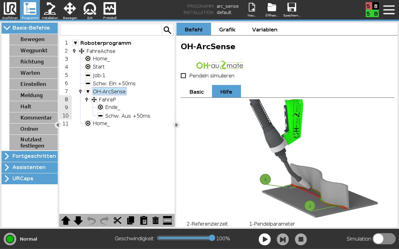Create a new program with Neu...

pos(252,10)
